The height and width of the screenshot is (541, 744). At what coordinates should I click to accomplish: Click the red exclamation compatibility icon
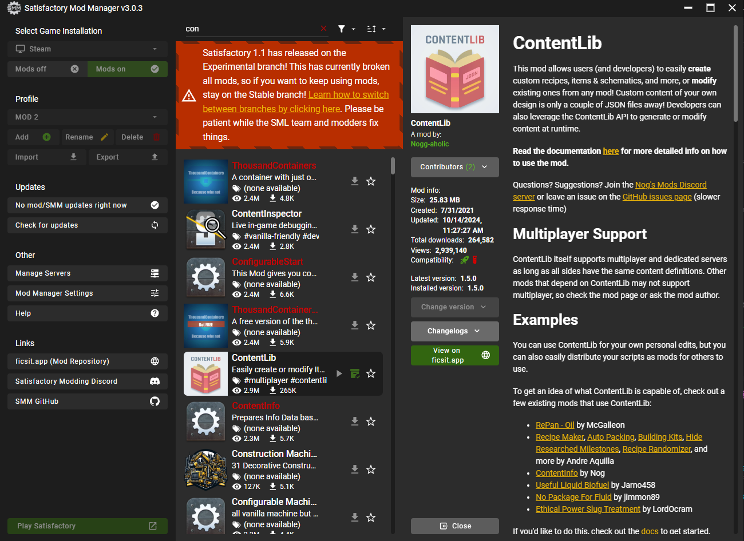pos(474,260)
